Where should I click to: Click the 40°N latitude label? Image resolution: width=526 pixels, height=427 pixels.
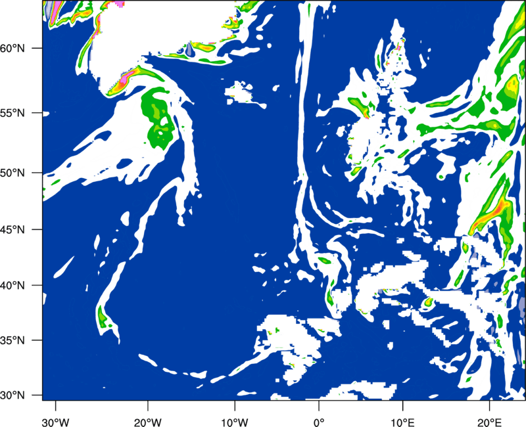(12, 286)
